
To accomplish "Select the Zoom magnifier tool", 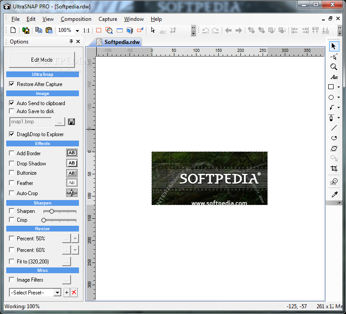I will [x=334, y=67].
